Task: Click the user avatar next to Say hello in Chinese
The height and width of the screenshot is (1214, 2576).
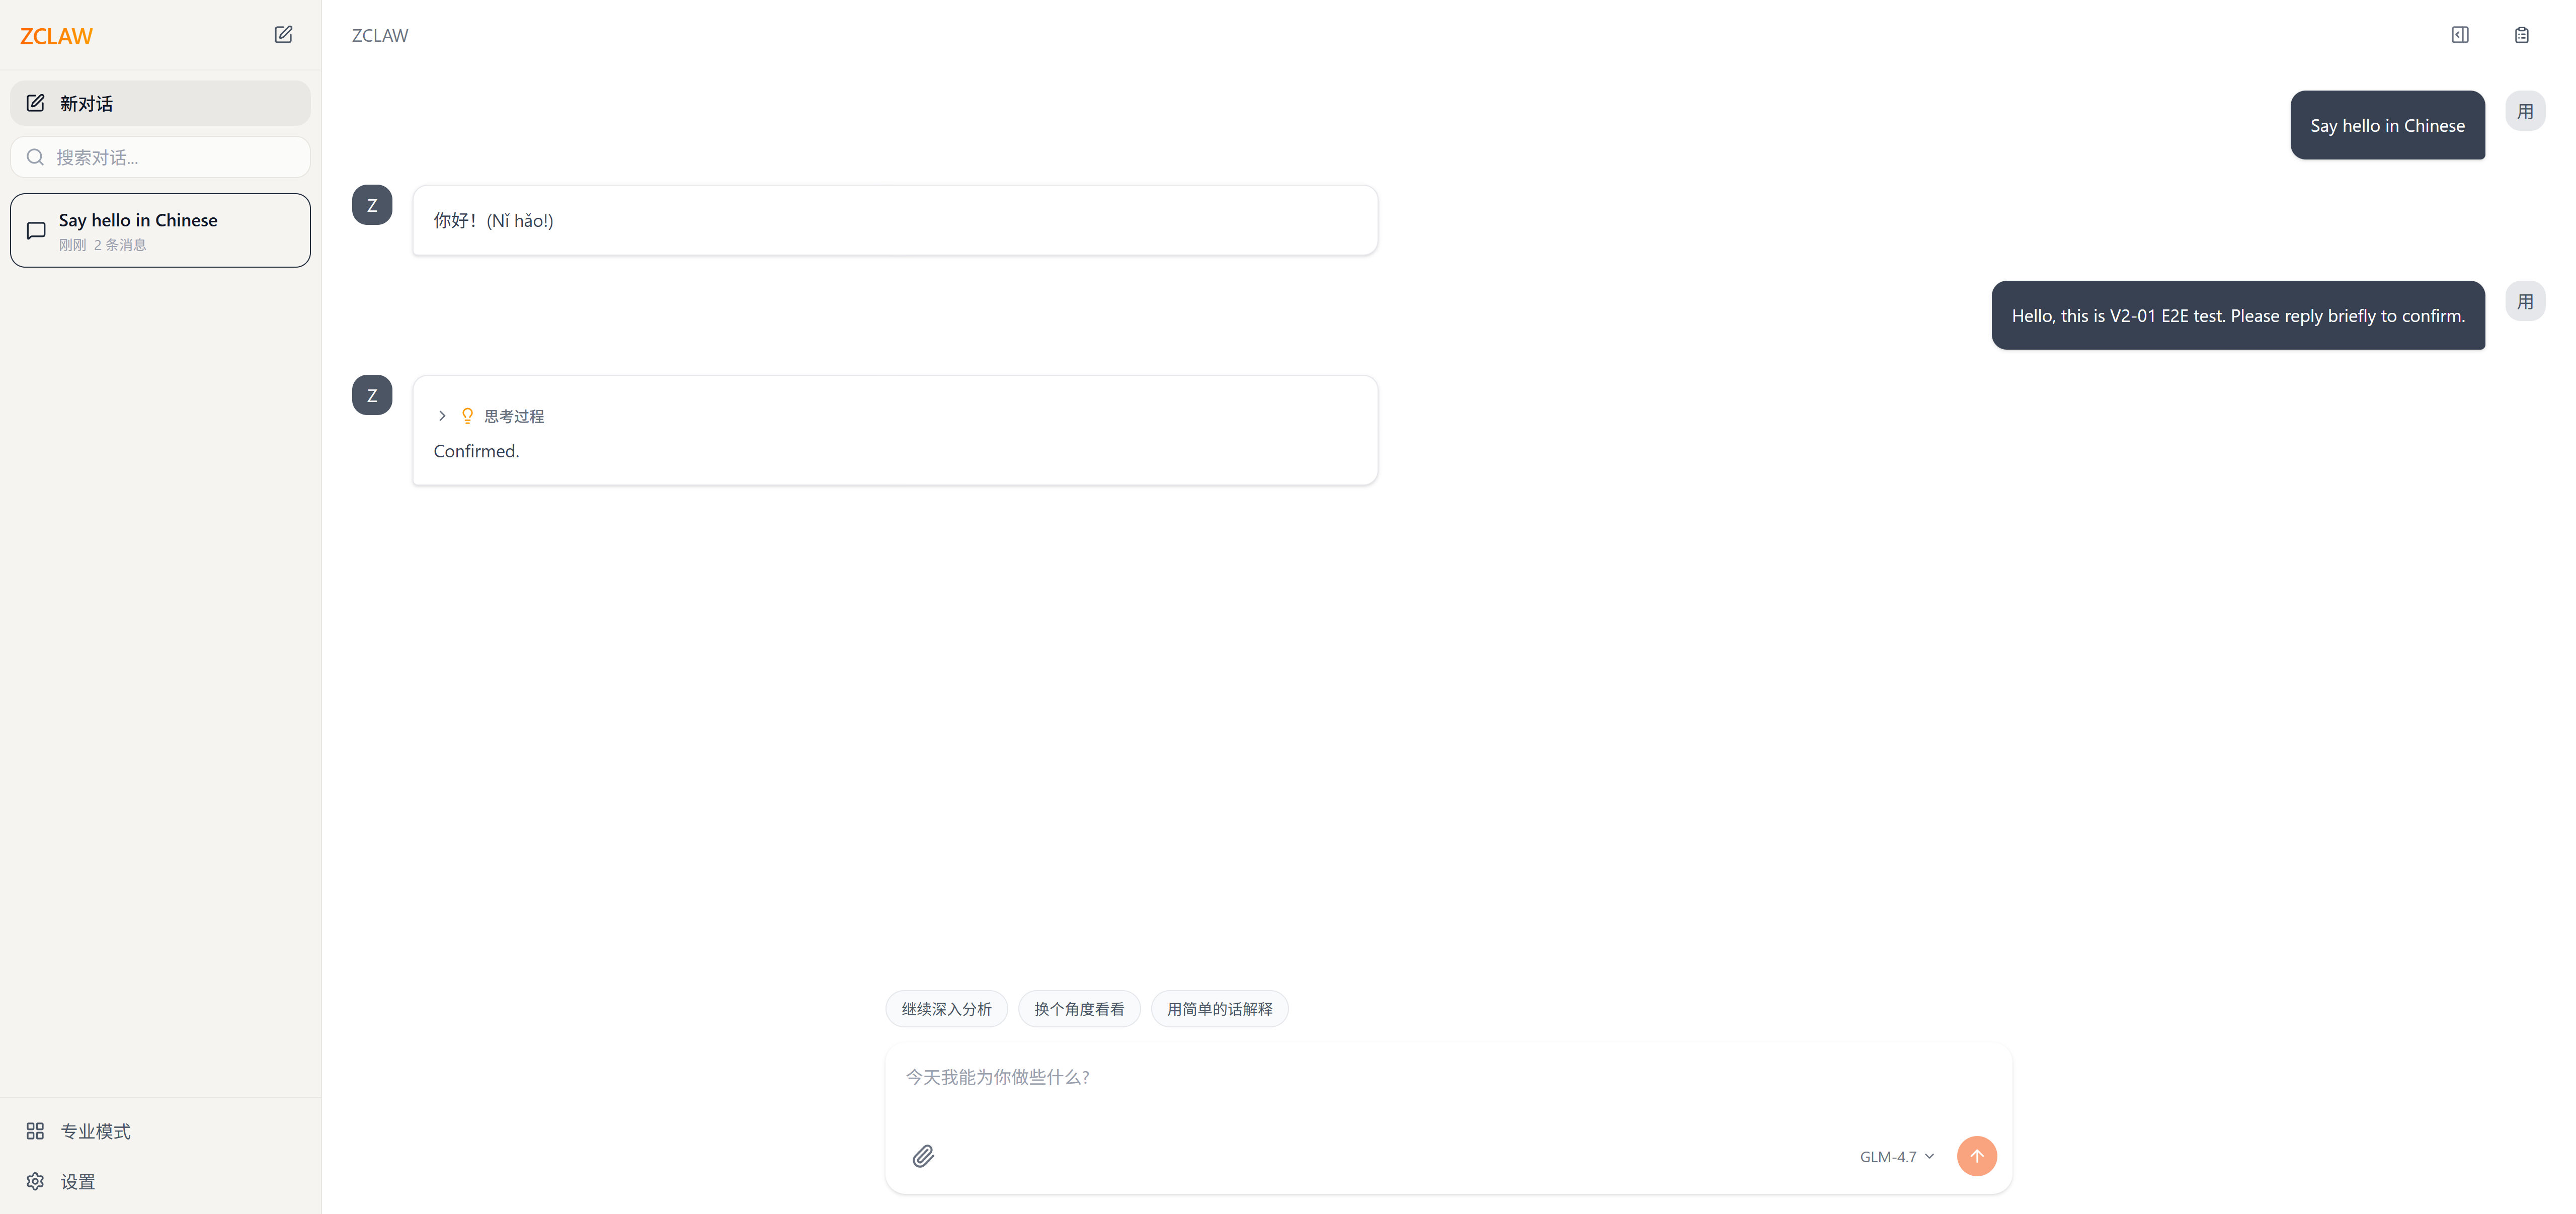Action: coord(2524,111)
